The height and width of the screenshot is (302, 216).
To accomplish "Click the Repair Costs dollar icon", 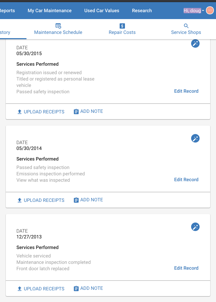I will (122, 26).
